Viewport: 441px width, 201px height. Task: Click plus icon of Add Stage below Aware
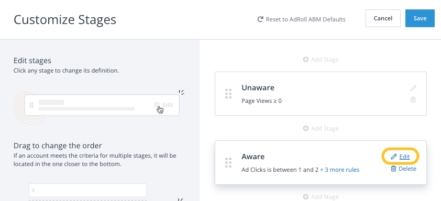[x=306, y=197]
